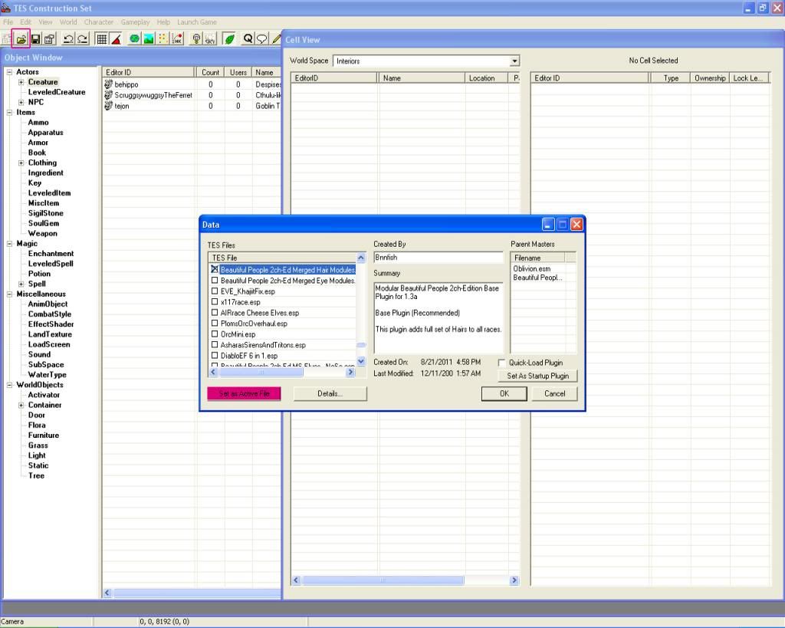Expand the Clothing tree node
The image size is (785, 628).
[x=21, y=163]
